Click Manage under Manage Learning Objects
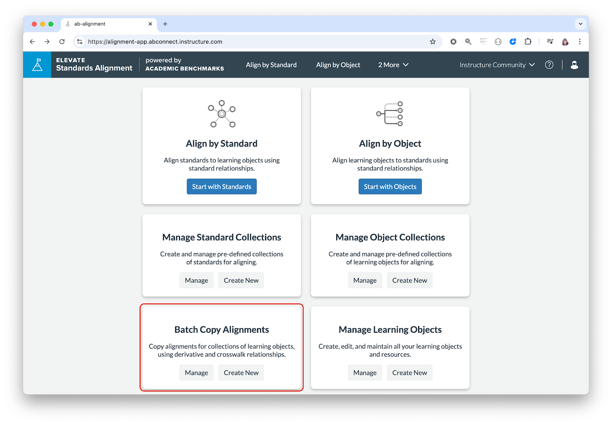Screen dimensions: 612x425 point(365,373)
